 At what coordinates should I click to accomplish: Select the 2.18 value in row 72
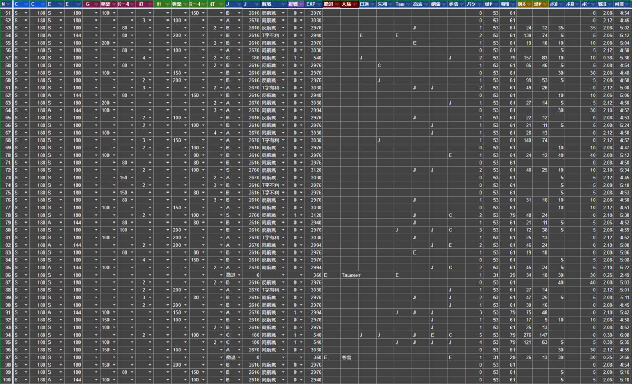[x=605, y=170]
